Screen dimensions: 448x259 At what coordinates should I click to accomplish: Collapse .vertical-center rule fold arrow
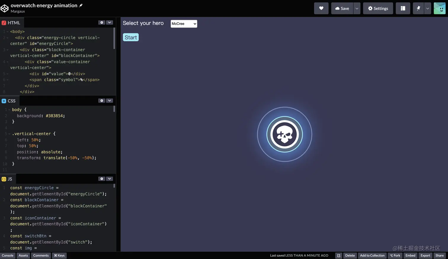(9, 134)
